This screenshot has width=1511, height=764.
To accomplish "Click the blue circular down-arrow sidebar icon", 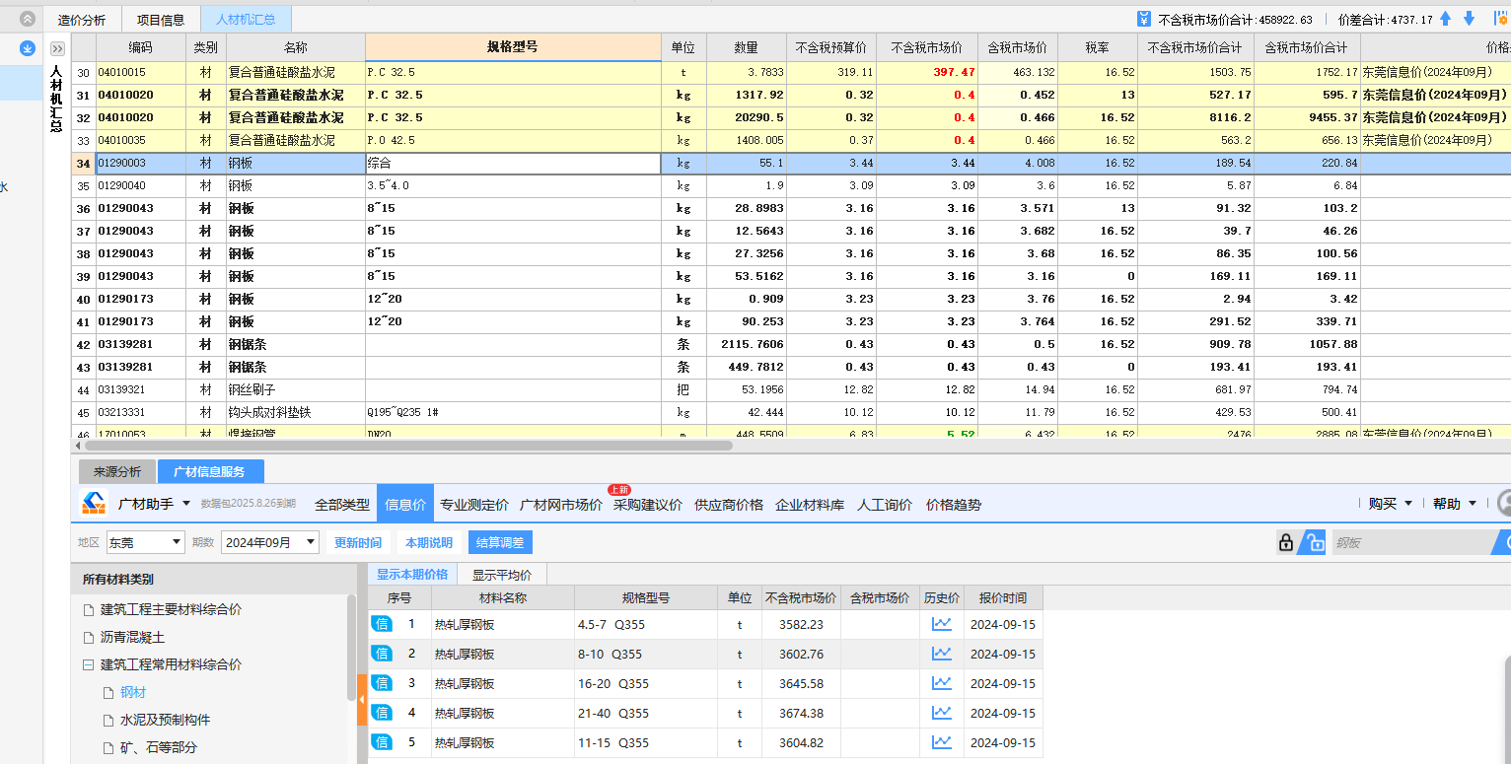I will point(28,47).
